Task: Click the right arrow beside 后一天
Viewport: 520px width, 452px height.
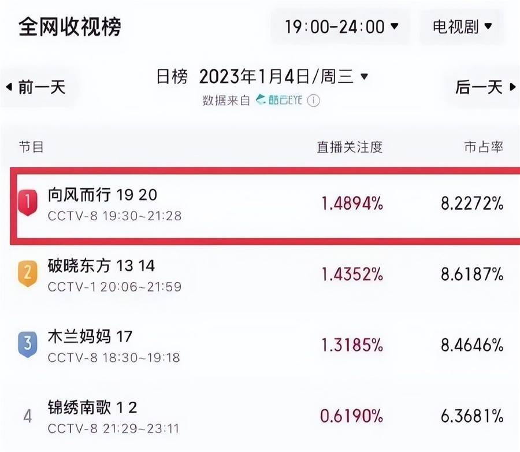Action: tap(512, 87)
